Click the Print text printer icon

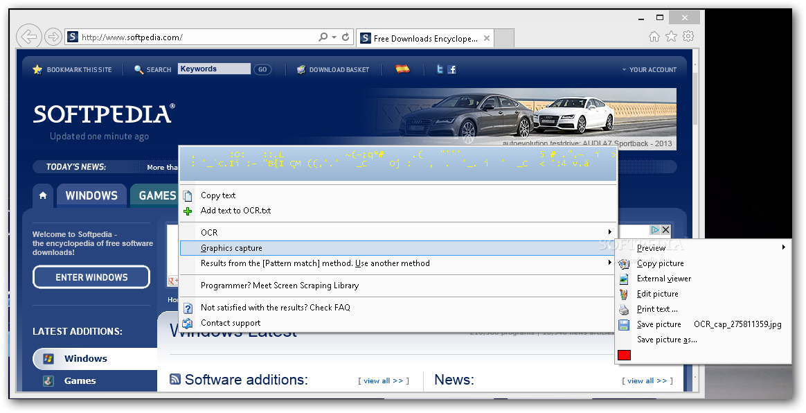tap(624, 310)
